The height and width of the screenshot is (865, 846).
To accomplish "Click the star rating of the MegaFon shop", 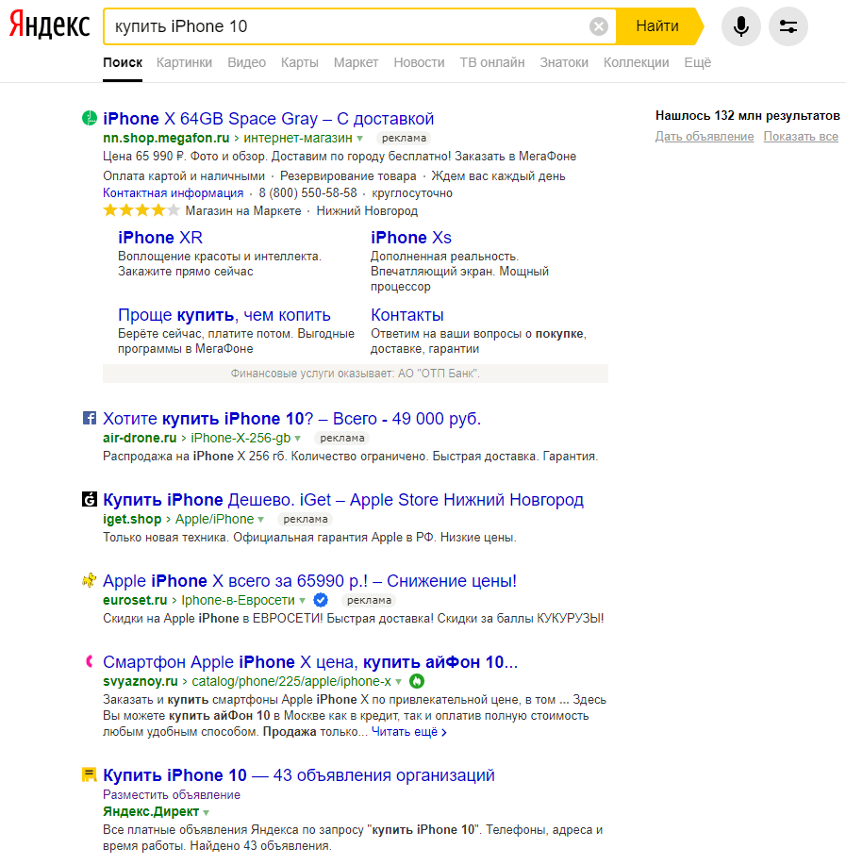I will (141, 210).
